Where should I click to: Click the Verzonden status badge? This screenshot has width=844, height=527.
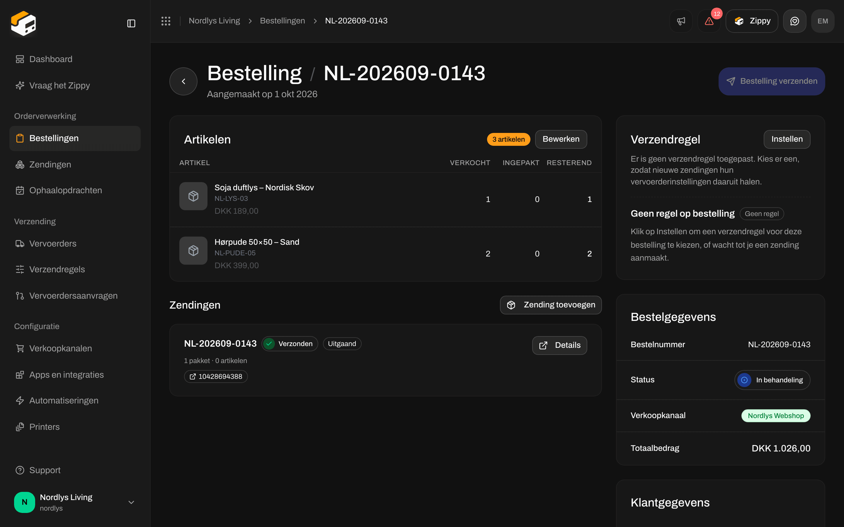[290, 344]
